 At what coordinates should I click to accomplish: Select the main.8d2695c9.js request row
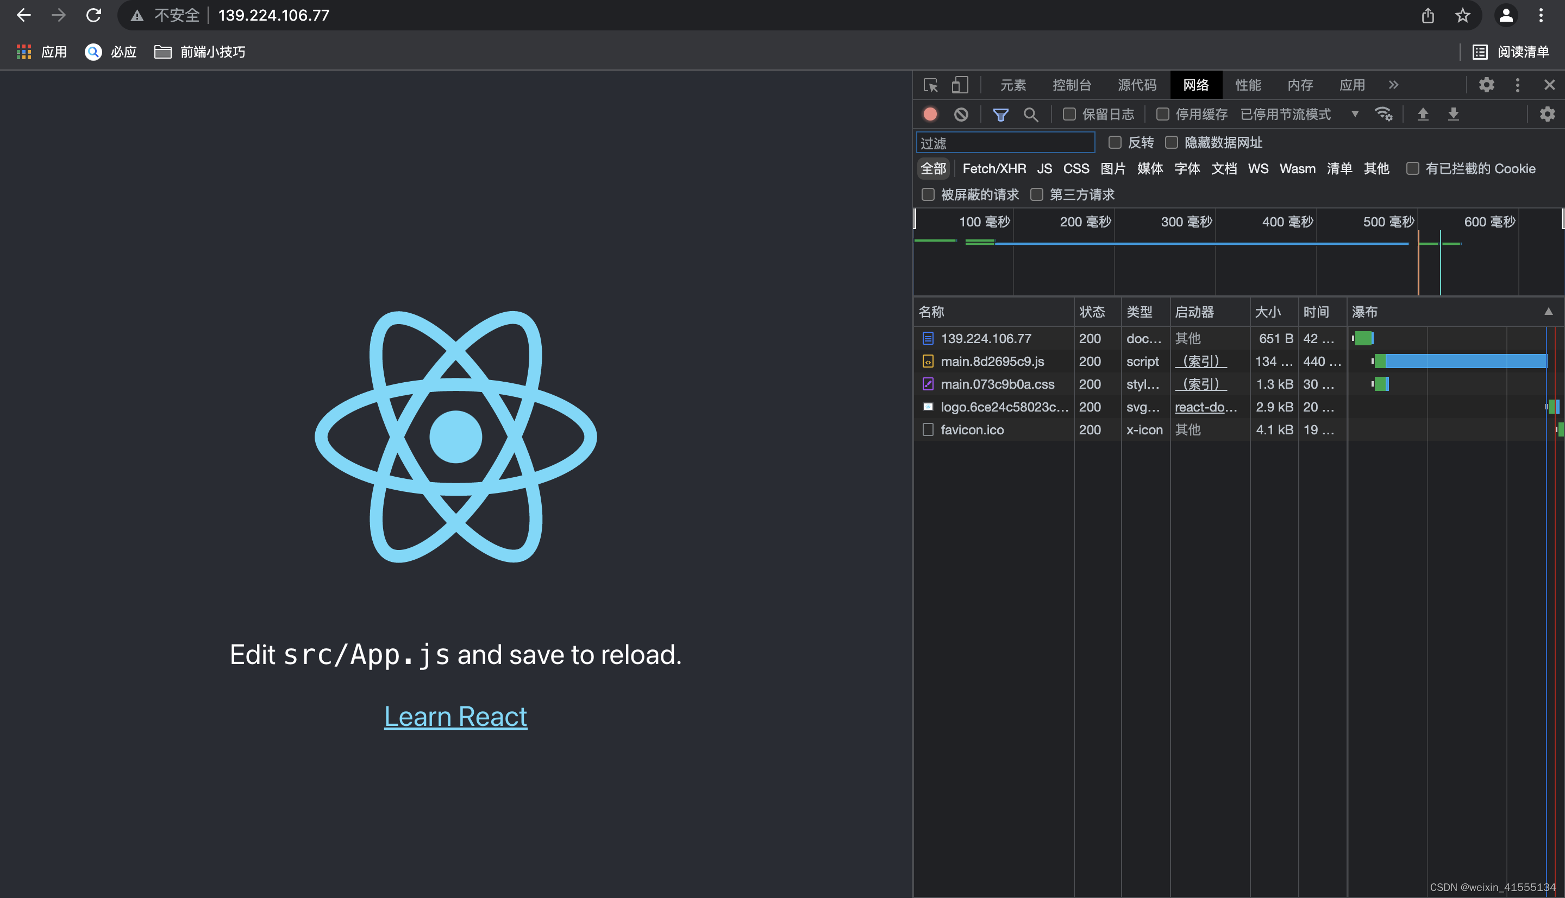pyautogui.click(x=1238, y=361)
